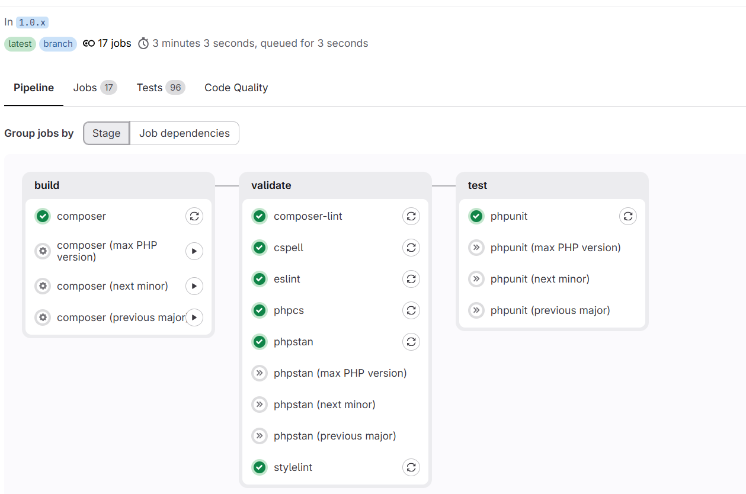Click the passed status icon for composer
The width and height of the screenshot is (746, 494).
pyautogui.click(x=43, y=216)
